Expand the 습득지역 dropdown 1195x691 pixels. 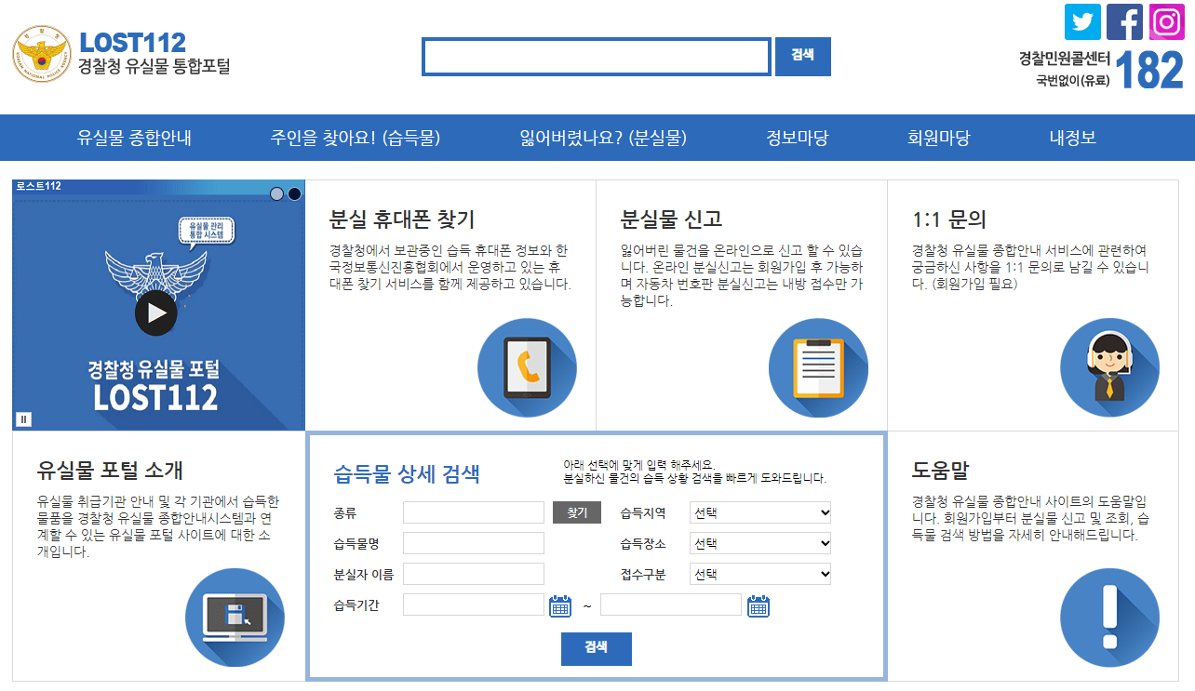tap(760, 512)
